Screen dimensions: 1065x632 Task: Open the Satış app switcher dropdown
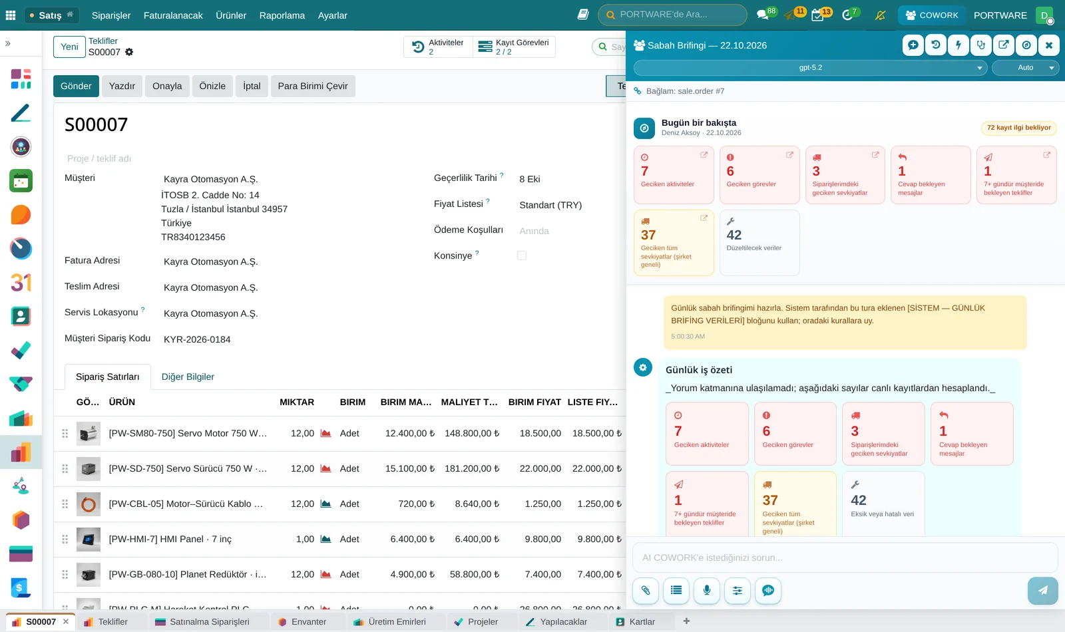click(x=52, y=15)
